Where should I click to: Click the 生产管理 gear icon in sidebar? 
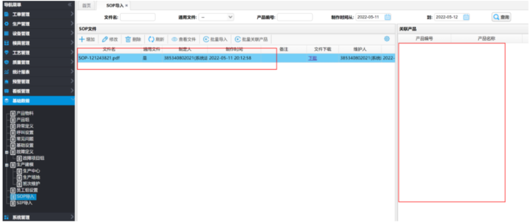[6, 24]
